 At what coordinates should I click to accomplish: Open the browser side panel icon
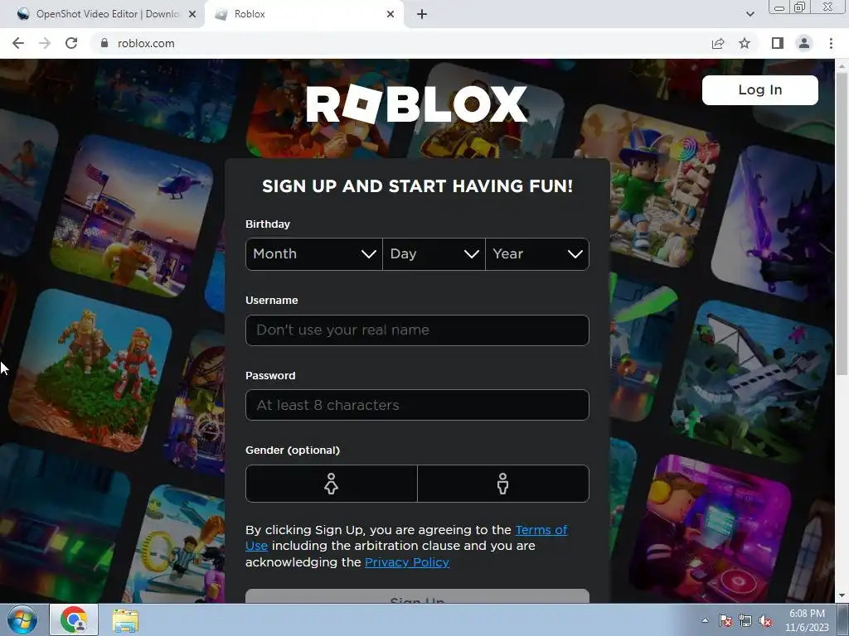point(778,43)
